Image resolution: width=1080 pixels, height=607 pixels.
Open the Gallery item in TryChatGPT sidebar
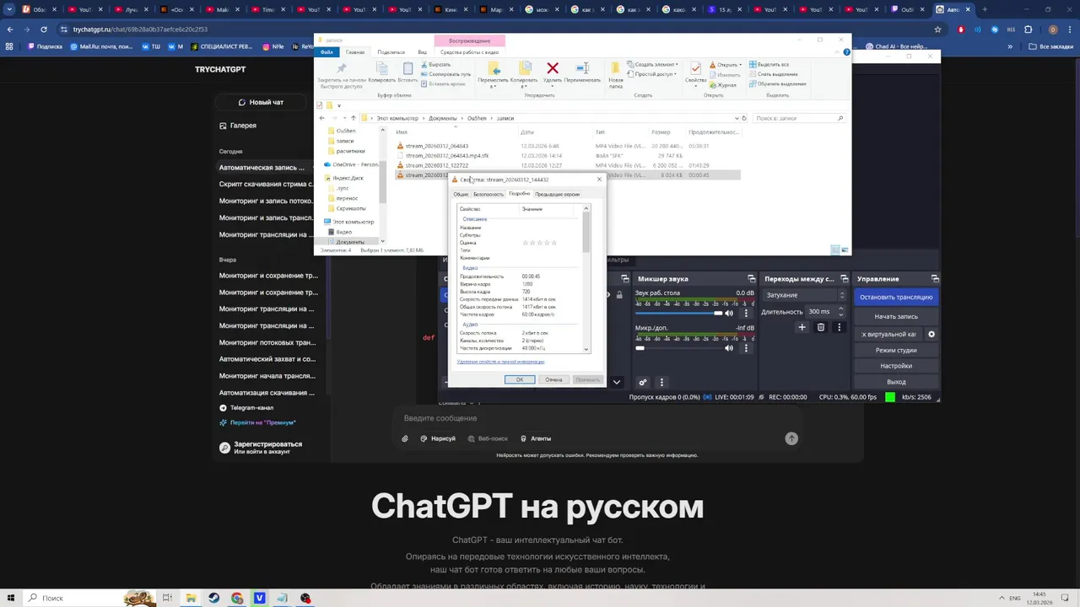click(237, 126)
